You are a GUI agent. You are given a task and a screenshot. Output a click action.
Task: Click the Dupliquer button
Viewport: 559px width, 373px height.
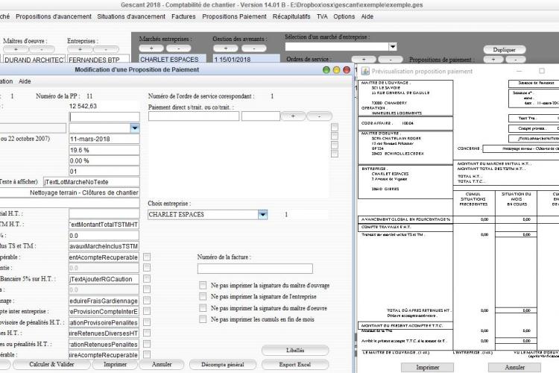pyautogui.click(x=504, y=50)
